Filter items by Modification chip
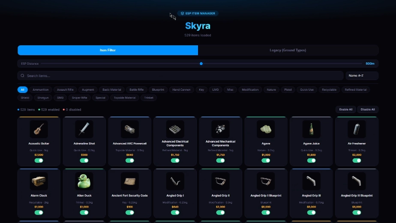Image resolution: width=396 pixels, height=223 pixels. pyautogui.click(x=250, y=89)
